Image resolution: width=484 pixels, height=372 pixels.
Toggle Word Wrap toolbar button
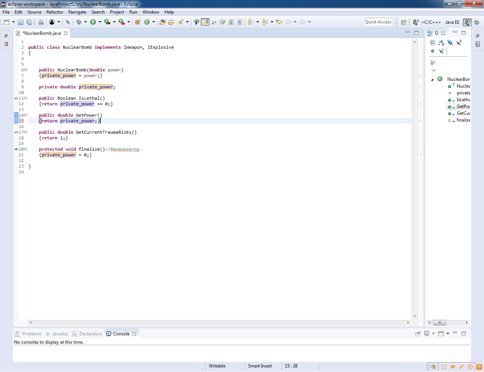coord(222,22)
